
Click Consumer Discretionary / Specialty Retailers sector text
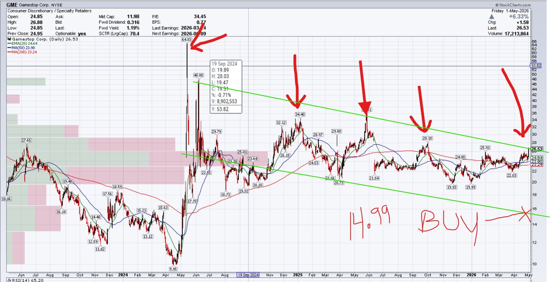pos(49,11)
